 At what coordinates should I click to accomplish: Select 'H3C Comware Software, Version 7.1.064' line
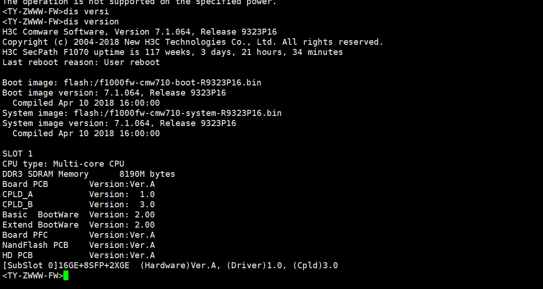click(140, 32)
